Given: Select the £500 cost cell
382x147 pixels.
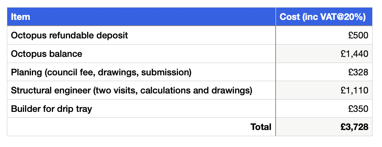Looking at the screenshot, I should pos(324,35).
